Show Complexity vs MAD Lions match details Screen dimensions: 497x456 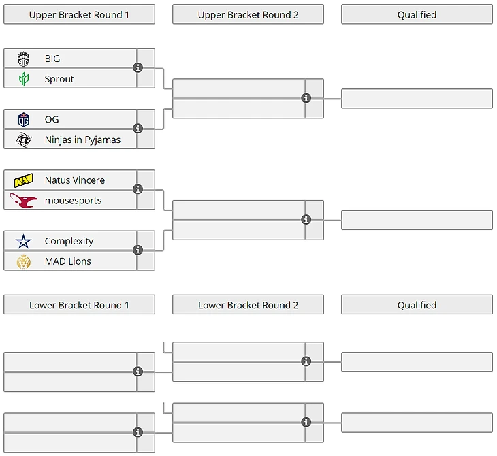coord(138,250)
